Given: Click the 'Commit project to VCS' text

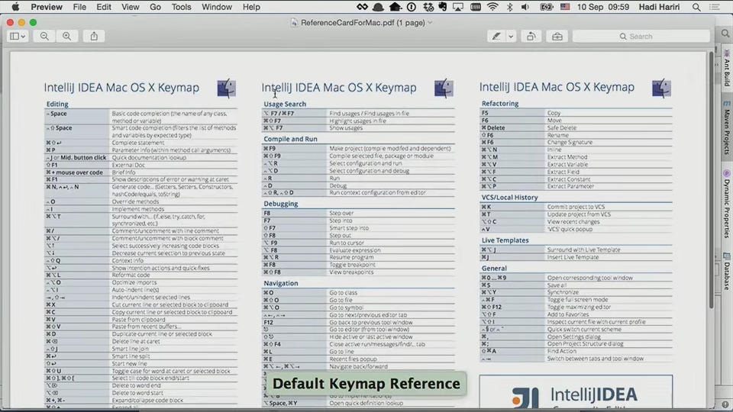Looking at the screenshot, I should click(576, 207).
